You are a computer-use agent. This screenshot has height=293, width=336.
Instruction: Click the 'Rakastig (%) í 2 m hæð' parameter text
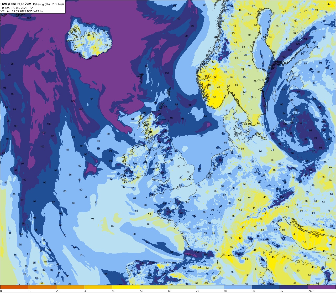48,4
